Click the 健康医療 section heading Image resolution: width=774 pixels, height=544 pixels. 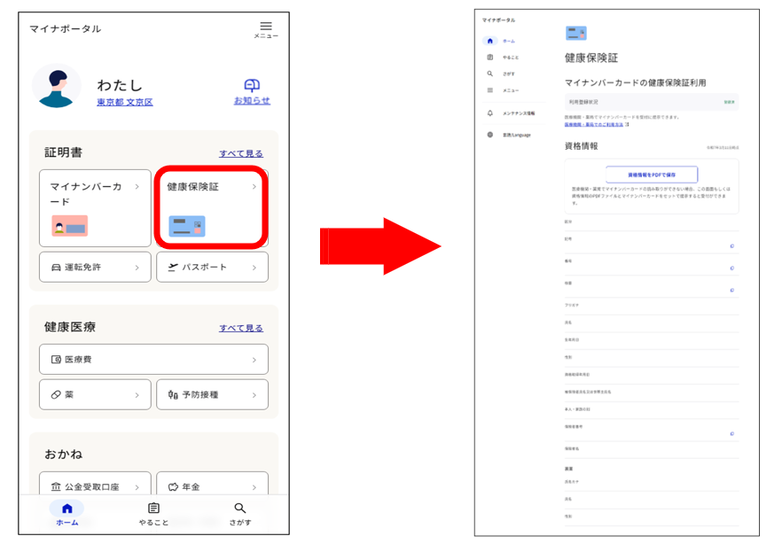[70, 327]
